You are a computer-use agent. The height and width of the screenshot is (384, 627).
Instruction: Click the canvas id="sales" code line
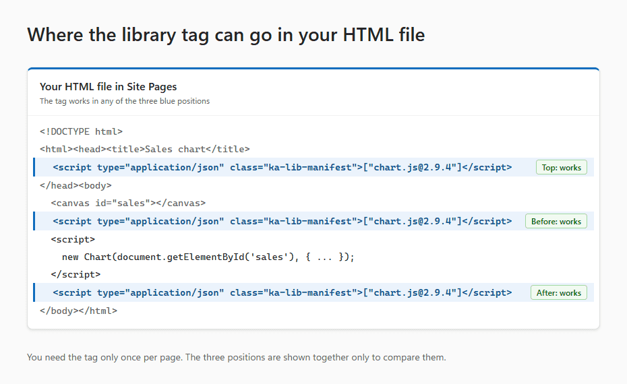coord(128,203)
